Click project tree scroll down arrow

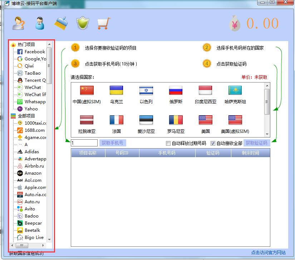49,240
